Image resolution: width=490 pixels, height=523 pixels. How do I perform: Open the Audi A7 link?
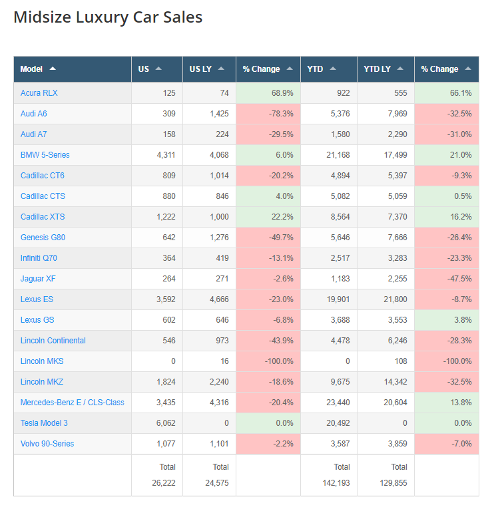coord(34,134)
